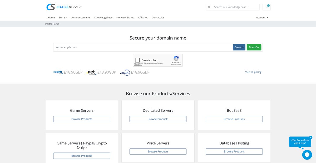Open Network Status page
The width and height of the screenshot is (316, 163).
[125, 18]
